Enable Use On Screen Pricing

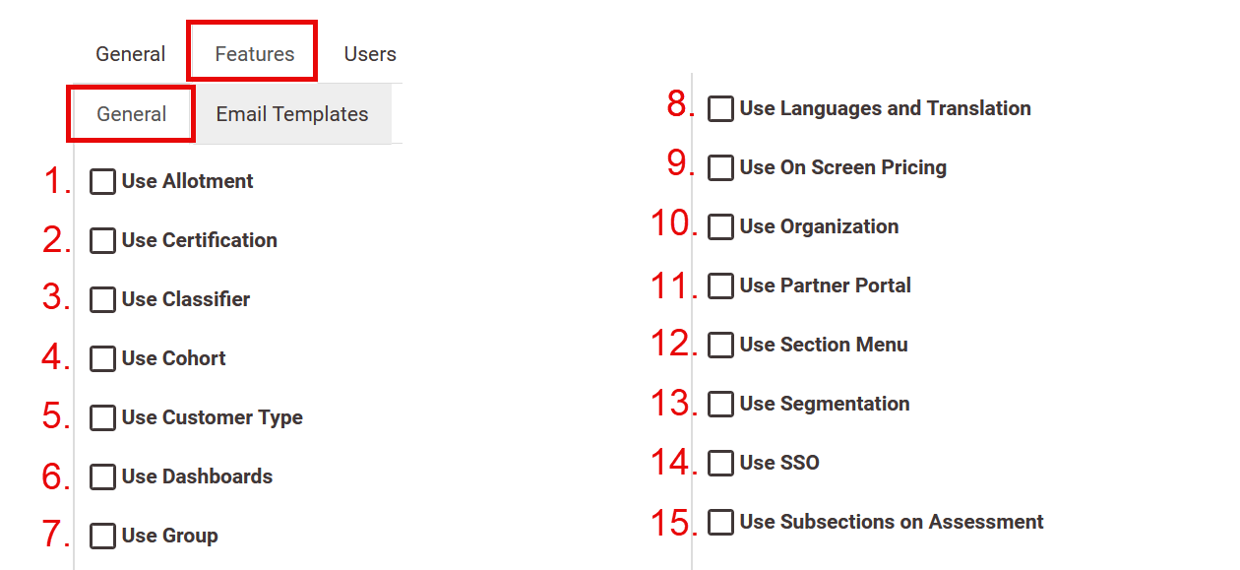pos(721,168)
